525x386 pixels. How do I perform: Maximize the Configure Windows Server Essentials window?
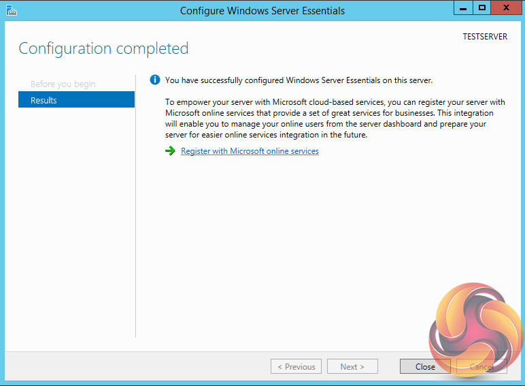[482, 7]
